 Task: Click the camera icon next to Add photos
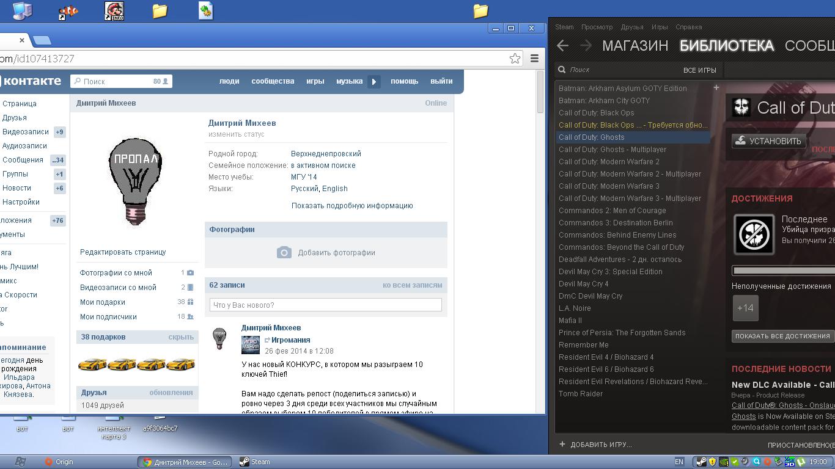[x=284, y=253]
